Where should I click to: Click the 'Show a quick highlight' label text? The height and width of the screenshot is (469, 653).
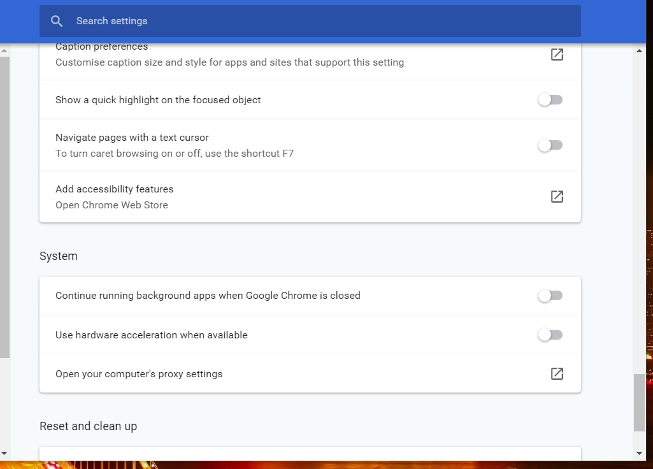[158, 100]
